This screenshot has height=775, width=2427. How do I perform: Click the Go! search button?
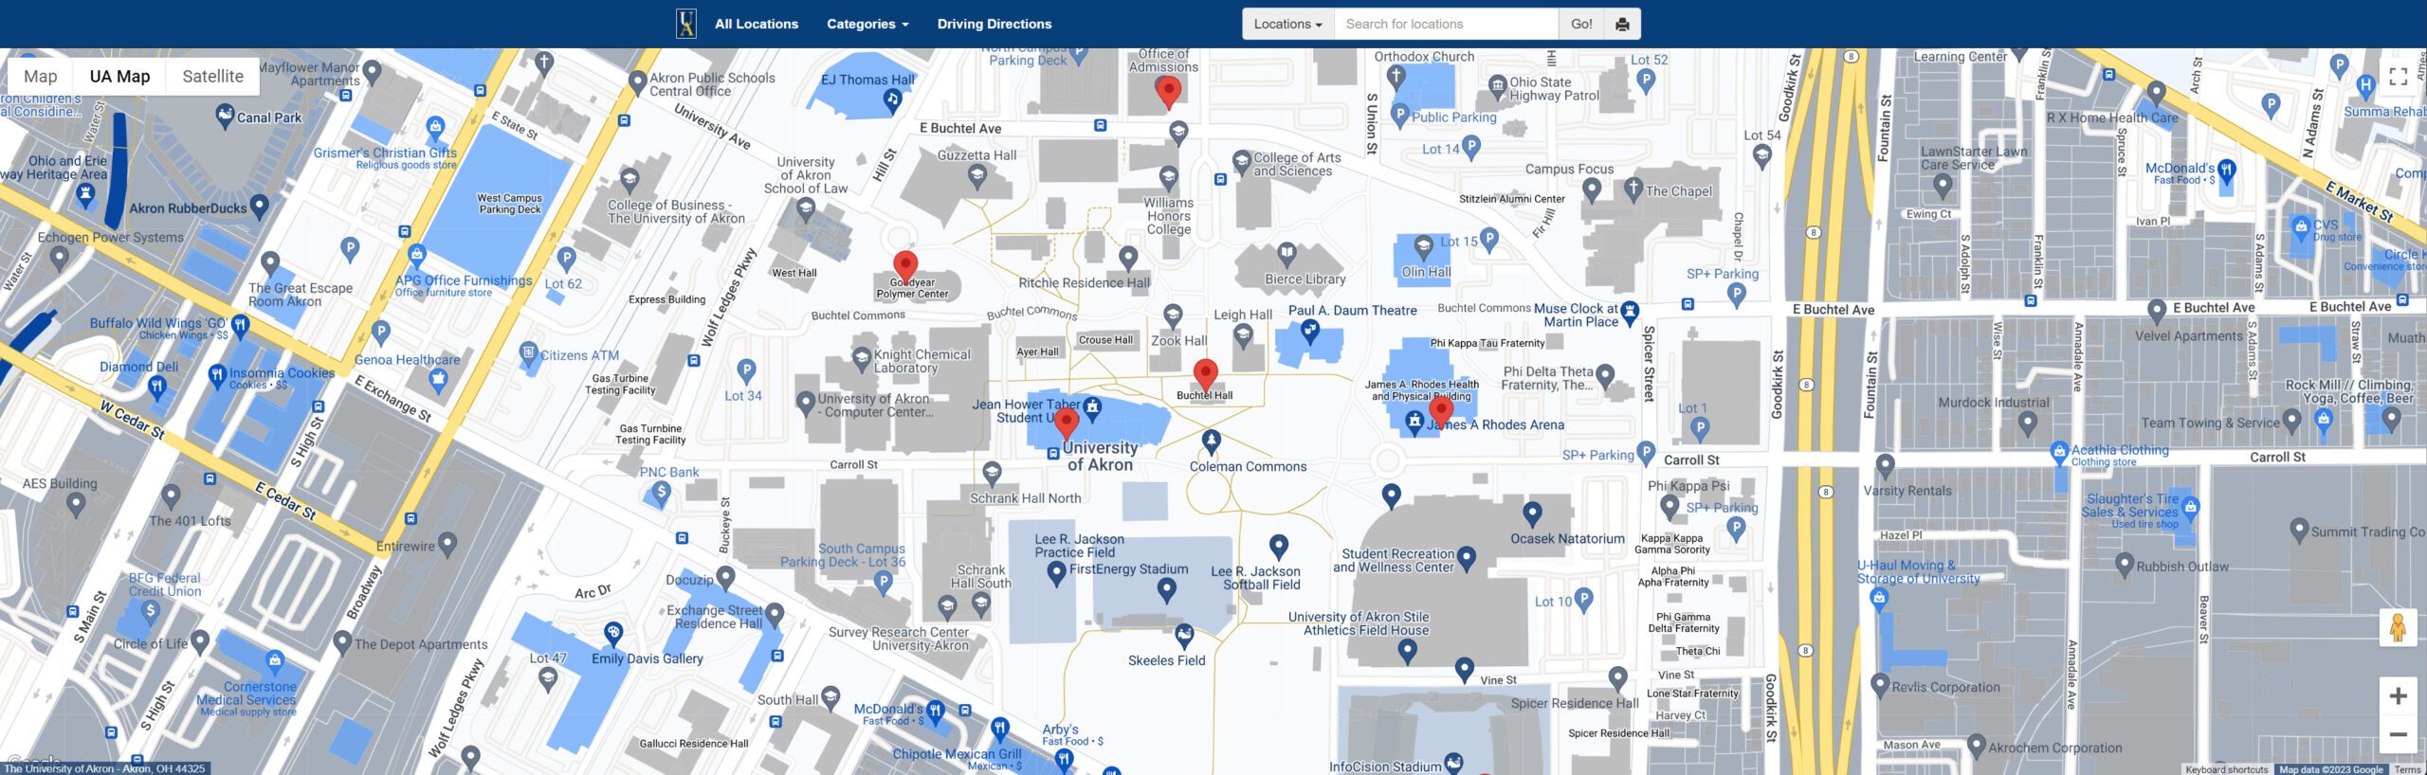coord(1581,24)
